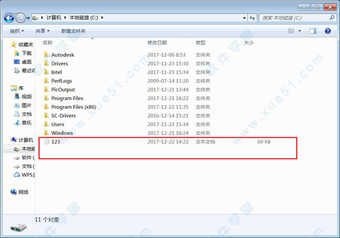Image resolution: width=340 pixels, height=238 pixels.
Task: Open recent places item in sidebar
Action: click(x=28, y=70)
